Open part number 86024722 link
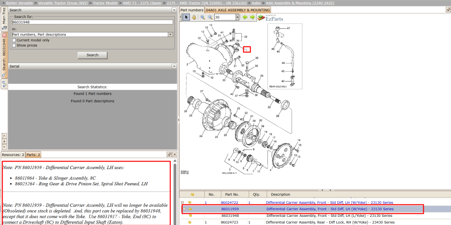Image resolution: width=451 pixels, height=225 pixels. pyautogui.click(x=229, y=202)
